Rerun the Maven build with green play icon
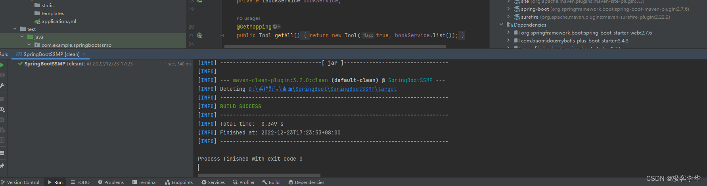 [x=2, y=65]
